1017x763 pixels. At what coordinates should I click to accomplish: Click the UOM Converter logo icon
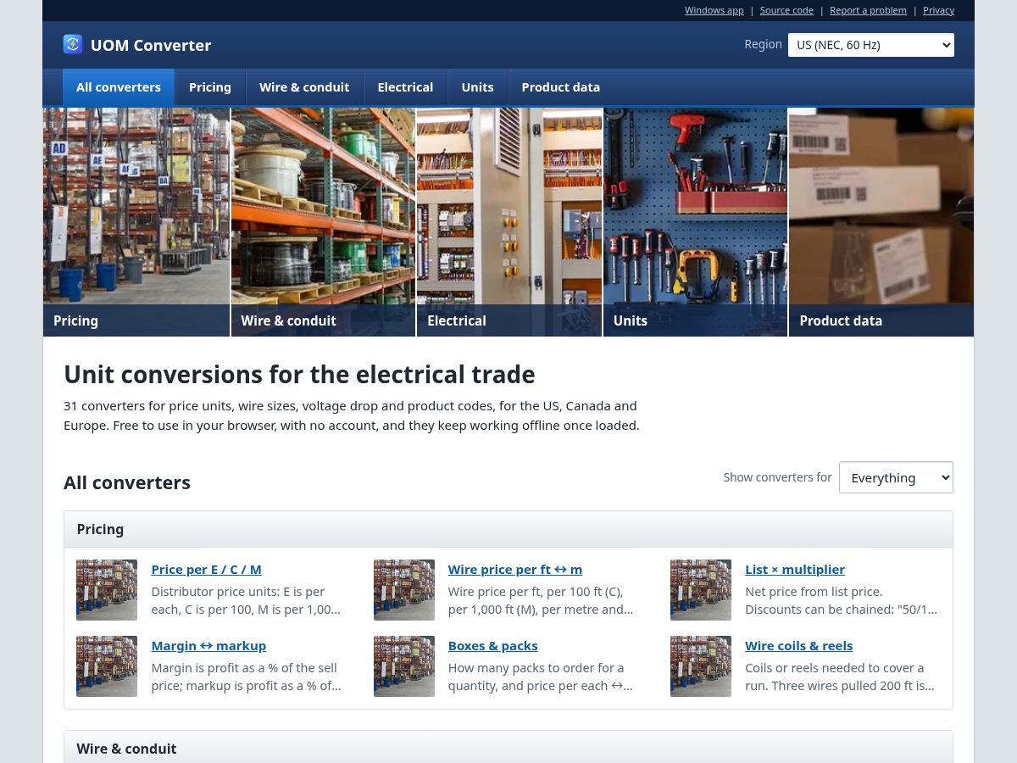click(73, 44)
